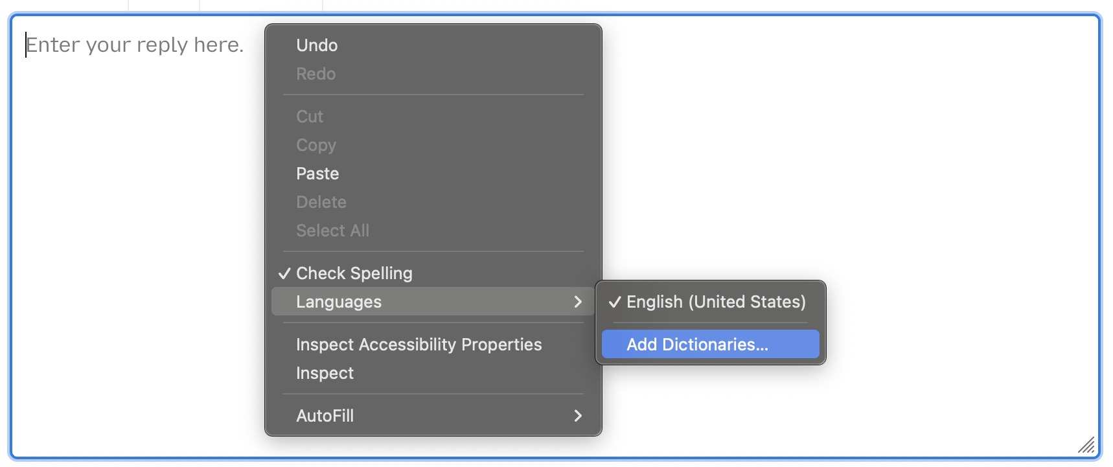Viewport: 1113px width, 467px height.
Task: Expand the Languages submenu
Action: [433, 302]
